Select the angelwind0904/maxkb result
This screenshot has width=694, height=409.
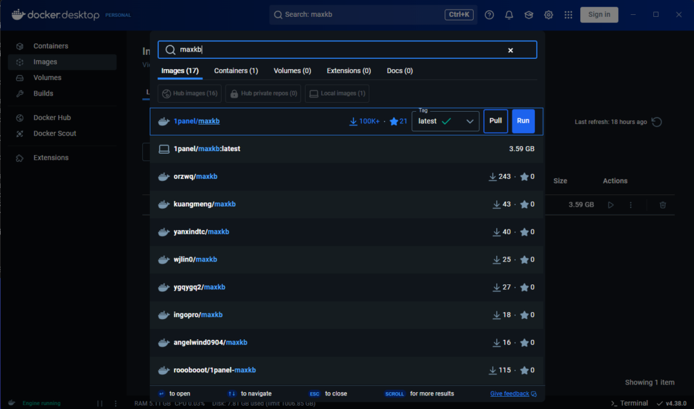[346, 343]
